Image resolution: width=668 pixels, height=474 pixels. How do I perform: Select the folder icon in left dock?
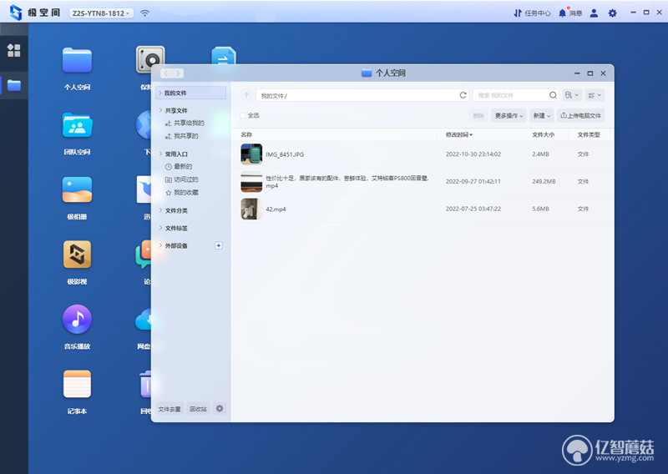[x=14, y=86]
